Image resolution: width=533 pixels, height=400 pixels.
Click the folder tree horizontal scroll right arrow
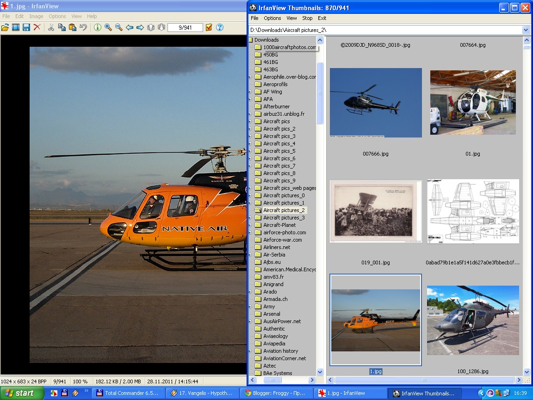click(x=312, y=380)
